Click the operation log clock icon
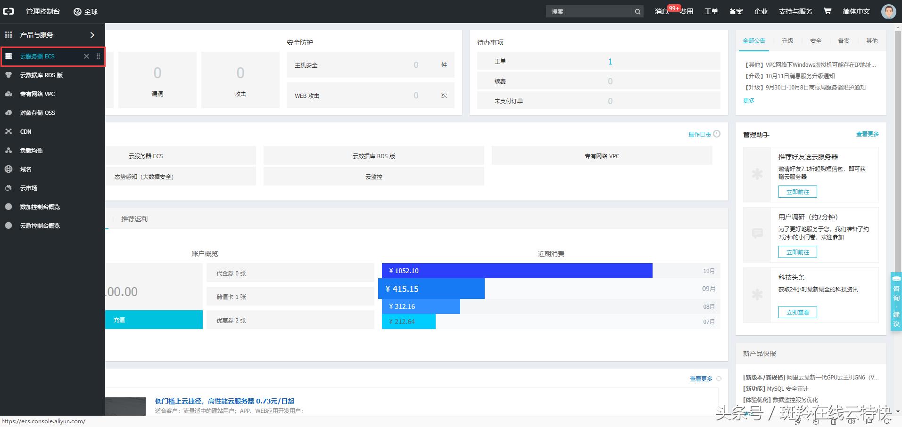The image size is (902, 427). (x=717, y=134)
